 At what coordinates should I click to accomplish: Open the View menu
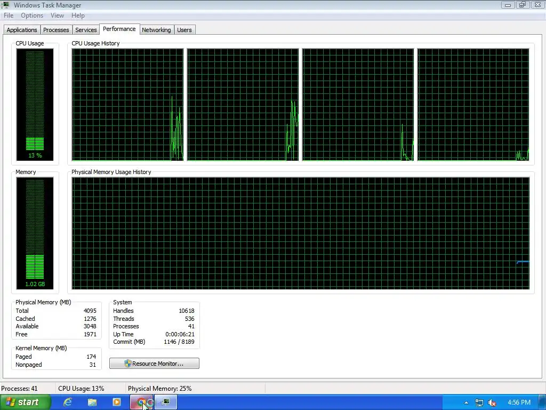57,15
